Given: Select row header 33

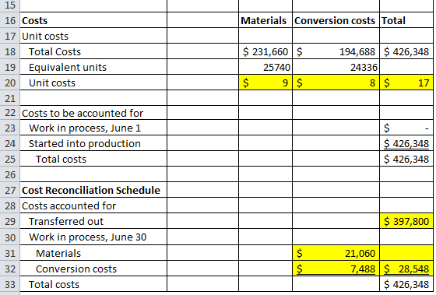Looking at the screenshot, I should 9,284.
